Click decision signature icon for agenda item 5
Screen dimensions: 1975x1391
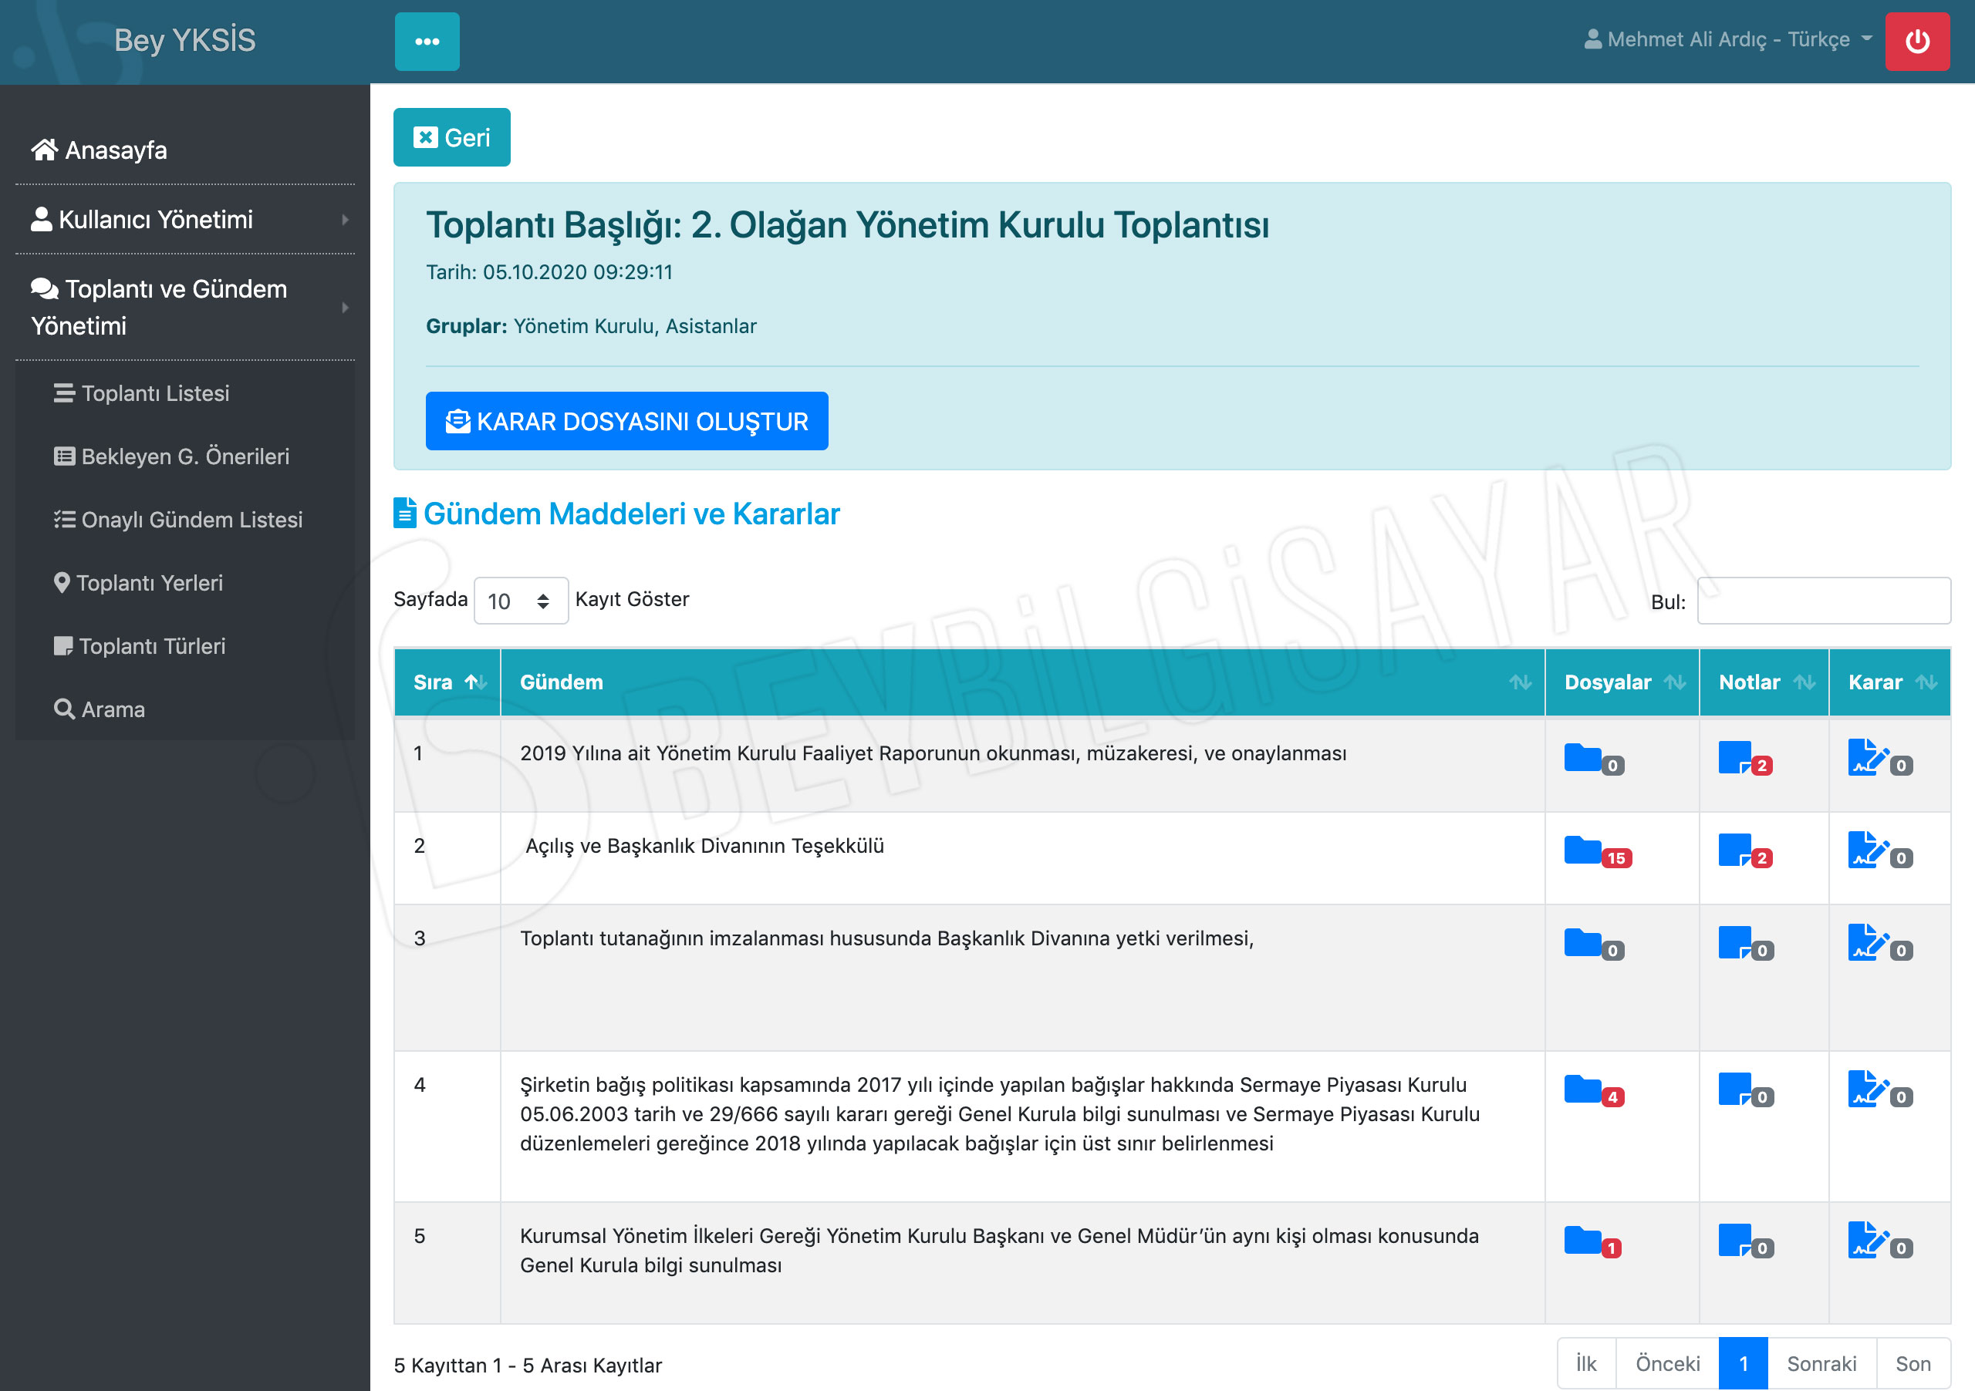pos(1867,1240)
